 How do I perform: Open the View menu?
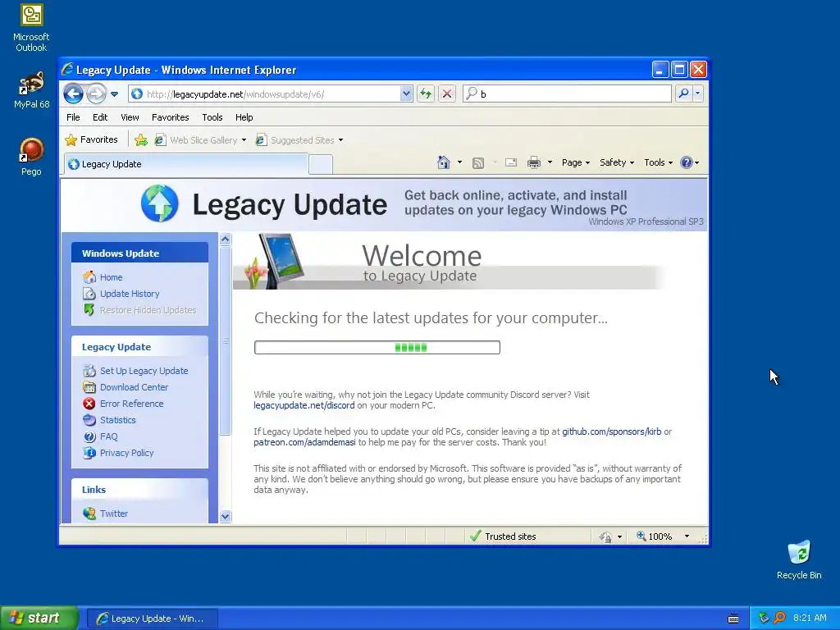click(130, 117)
